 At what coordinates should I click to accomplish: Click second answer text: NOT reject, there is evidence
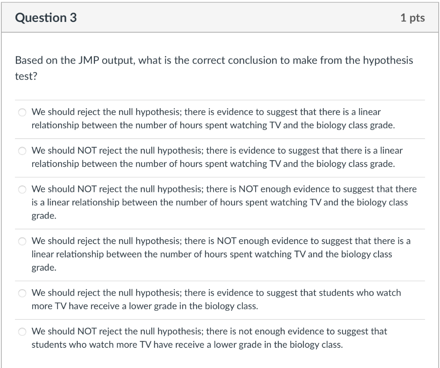(x=217, y=157)
